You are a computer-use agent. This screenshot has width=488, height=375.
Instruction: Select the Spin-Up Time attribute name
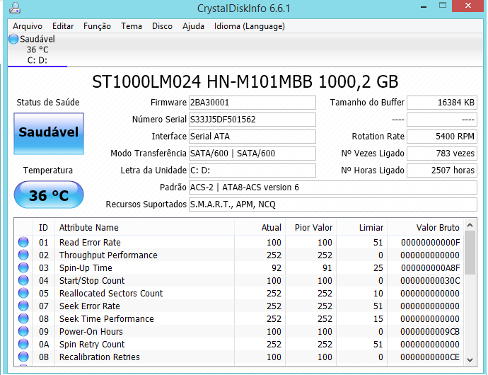[x=86, y=268]
